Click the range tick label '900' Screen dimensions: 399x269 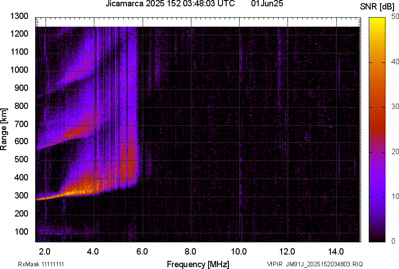tap(21, 88)
